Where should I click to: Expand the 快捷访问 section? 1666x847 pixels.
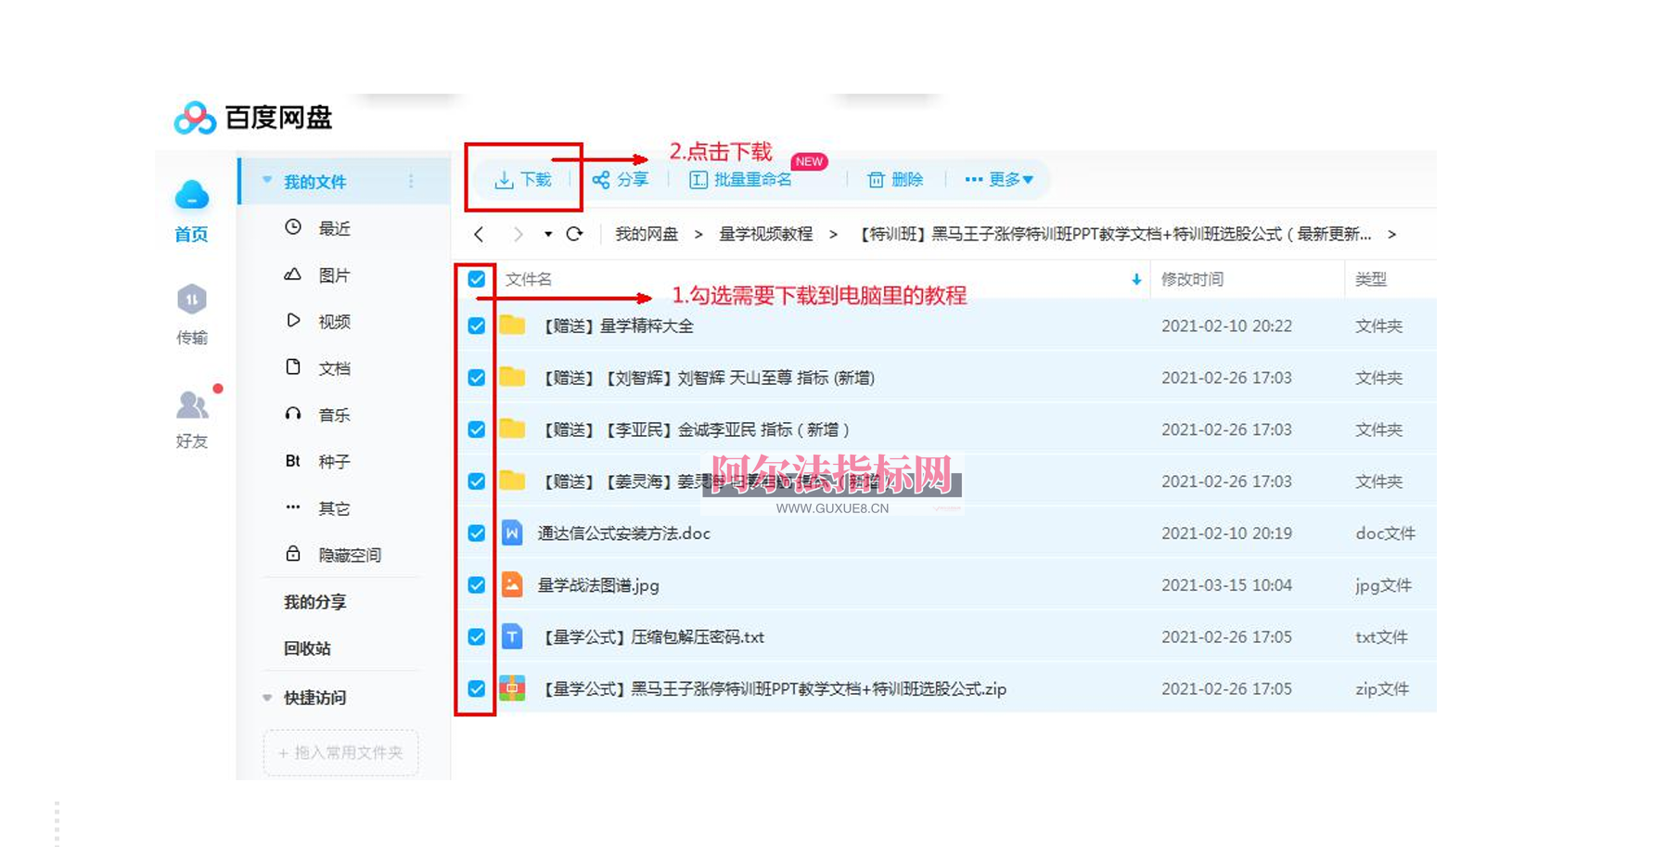pyautogui.click(x=267, y=698)
